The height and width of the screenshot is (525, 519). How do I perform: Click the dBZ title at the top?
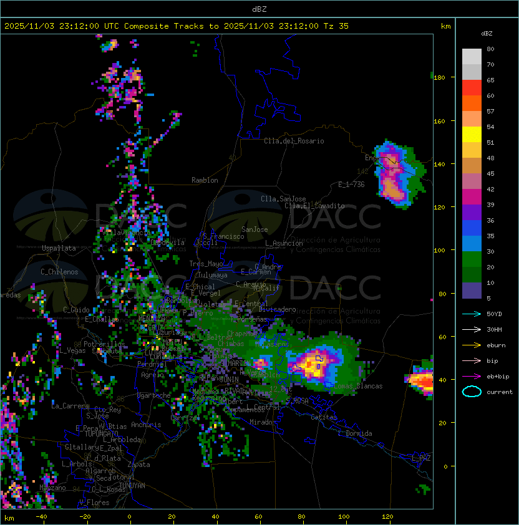(x=259, y=9)
